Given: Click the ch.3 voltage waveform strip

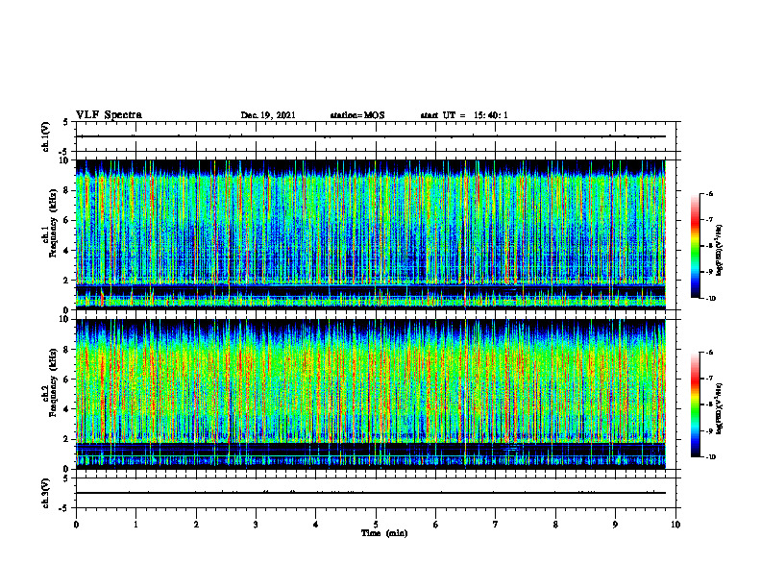Looking at the screenshot, I should click(x=376, y=493).
